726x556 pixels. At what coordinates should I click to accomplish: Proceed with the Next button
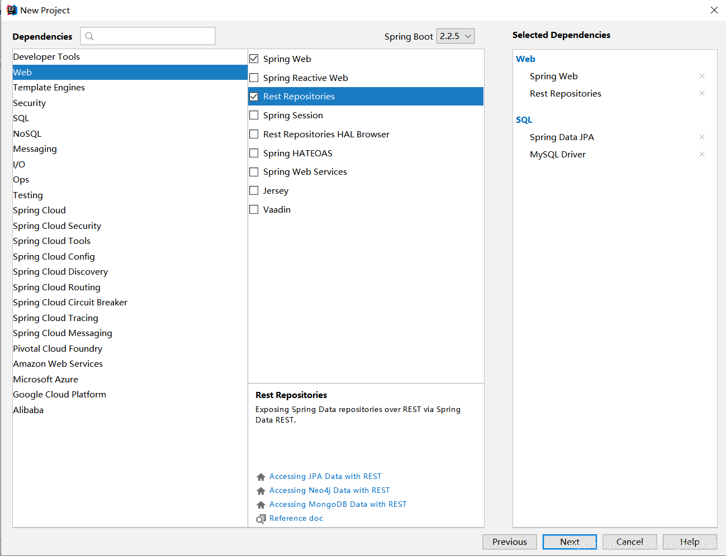coord(570,541)
